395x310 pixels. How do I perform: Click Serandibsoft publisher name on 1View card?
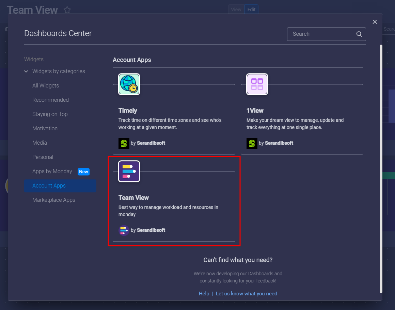point(279,143)
